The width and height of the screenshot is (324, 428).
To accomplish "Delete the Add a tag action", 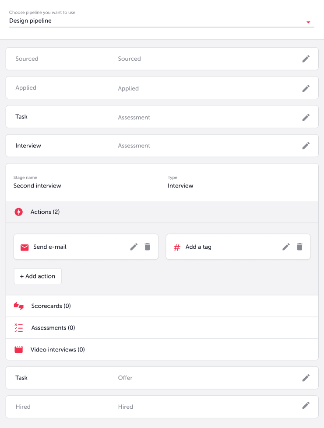I will click(x=300, y=247).
